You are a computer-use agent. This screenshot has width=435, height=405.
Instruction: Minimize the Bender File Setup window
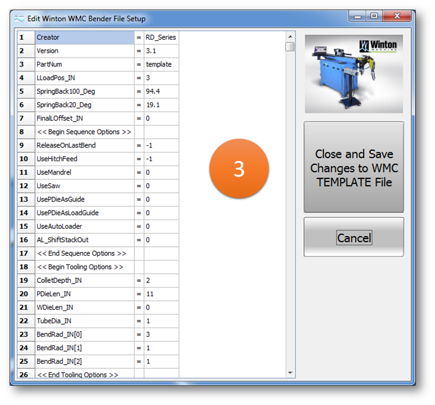point(358,16)
